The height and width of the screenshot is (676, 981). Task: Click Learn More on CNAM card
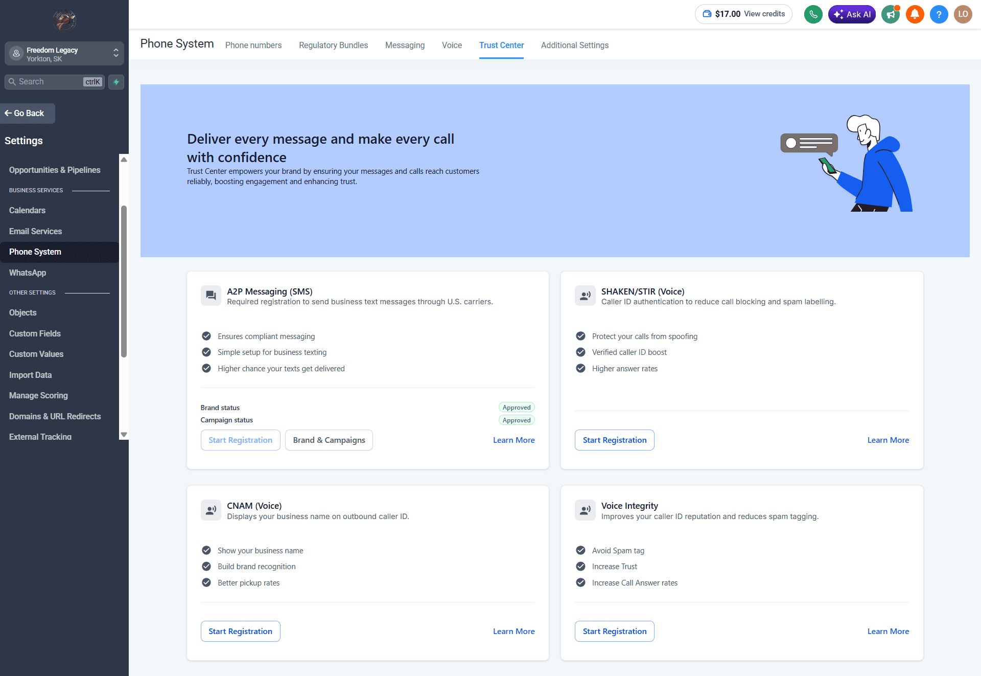coord(513,631)
